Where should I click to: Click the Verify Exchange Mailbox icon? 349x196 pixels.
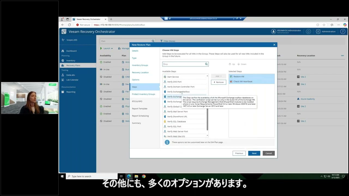click(165, 92)
